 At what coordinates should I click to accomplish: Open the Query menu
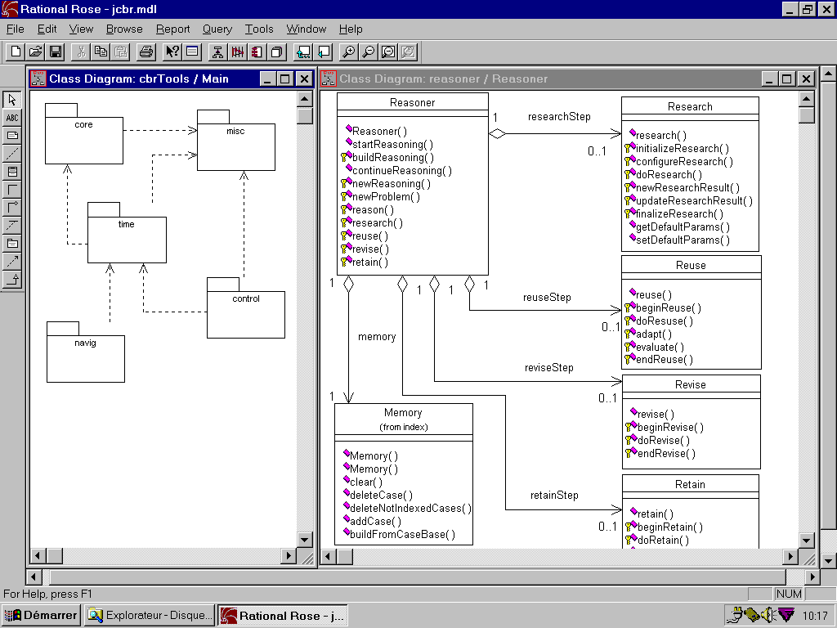pyautogui.click(x=217, y=29)
